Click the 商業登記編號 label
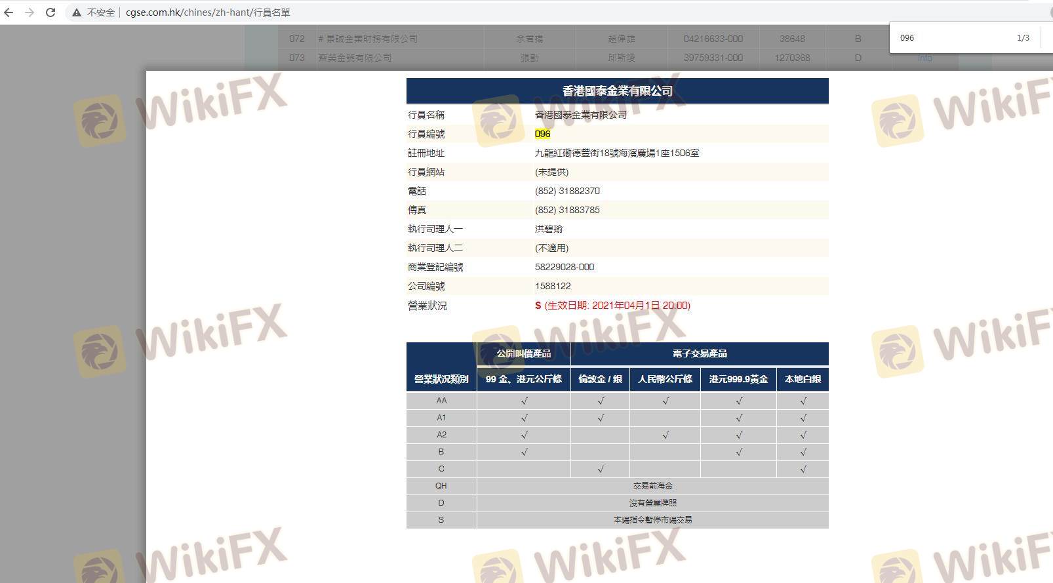The width and height of the screenshot is (1053, 583). pyautogui.click(x=435, y=267)
